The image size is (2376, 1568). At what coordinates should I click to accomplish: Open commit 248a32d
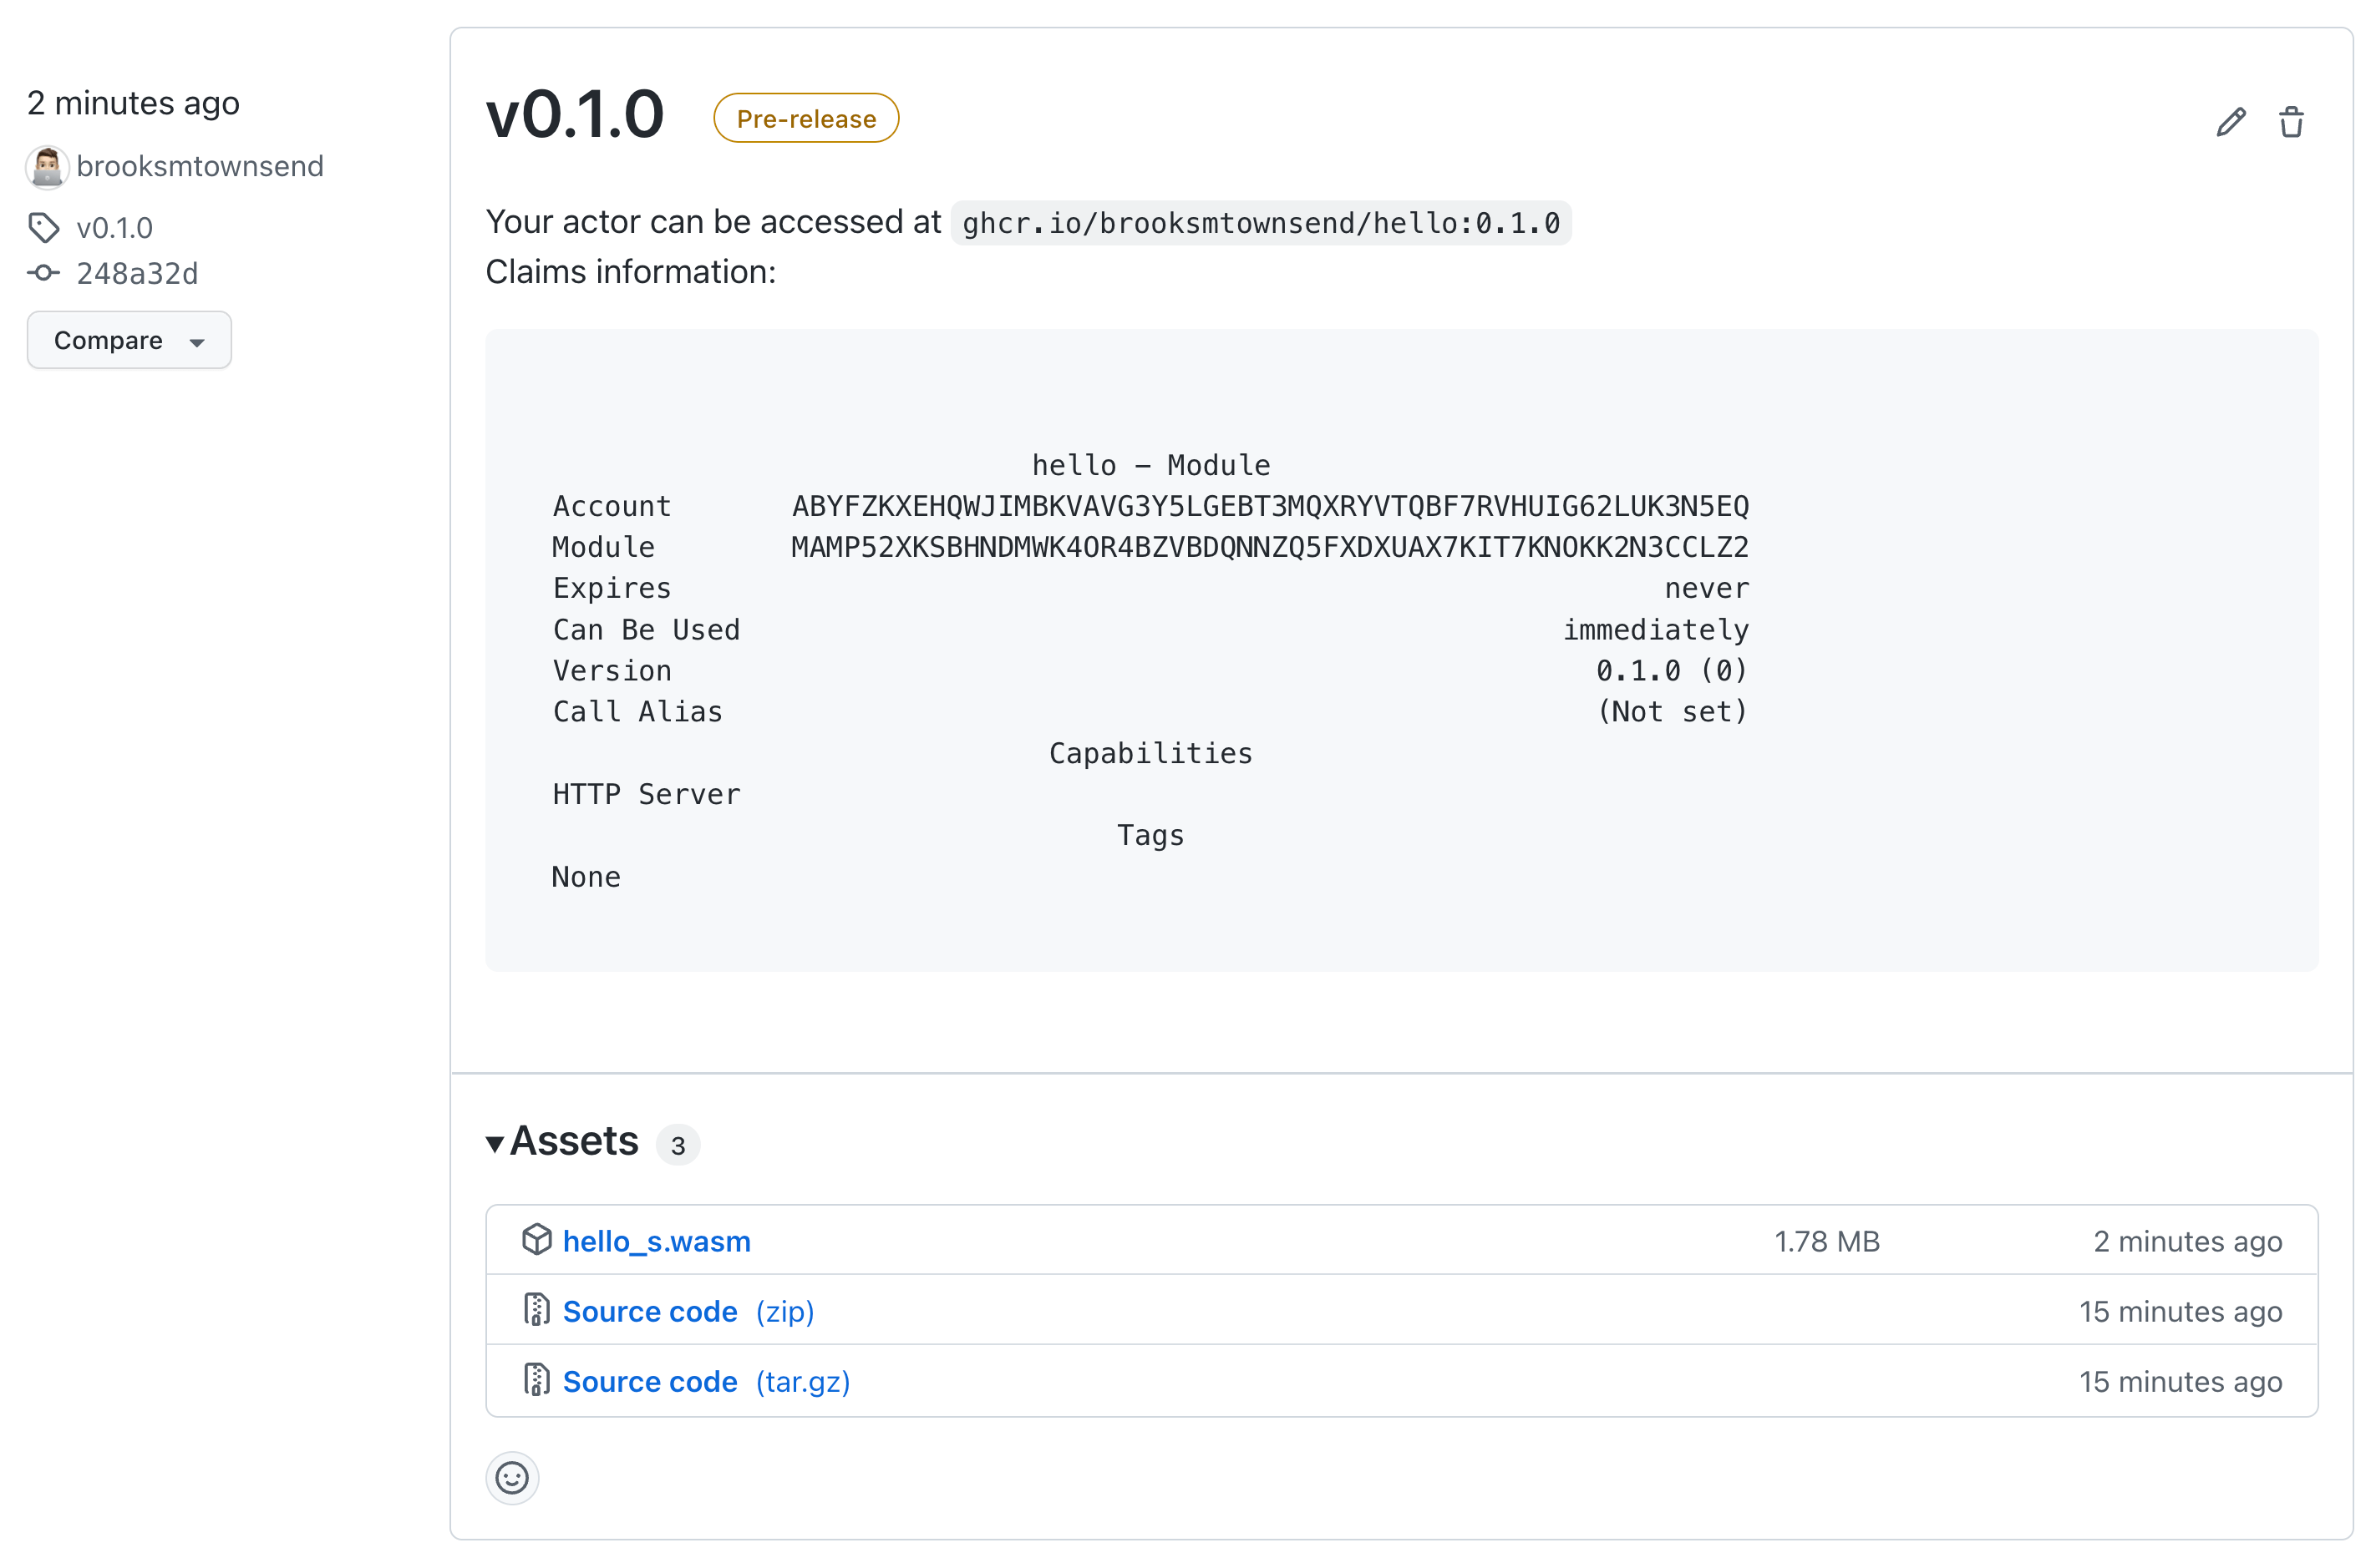[x=138, y=273]
